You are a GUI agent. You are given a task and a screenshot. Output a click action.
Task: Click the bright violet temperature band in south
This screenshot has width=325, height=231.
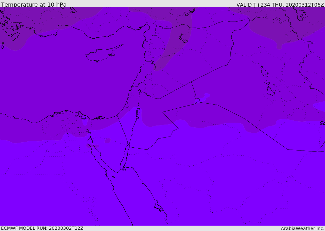pyautogui.click(x=190, y=190)
